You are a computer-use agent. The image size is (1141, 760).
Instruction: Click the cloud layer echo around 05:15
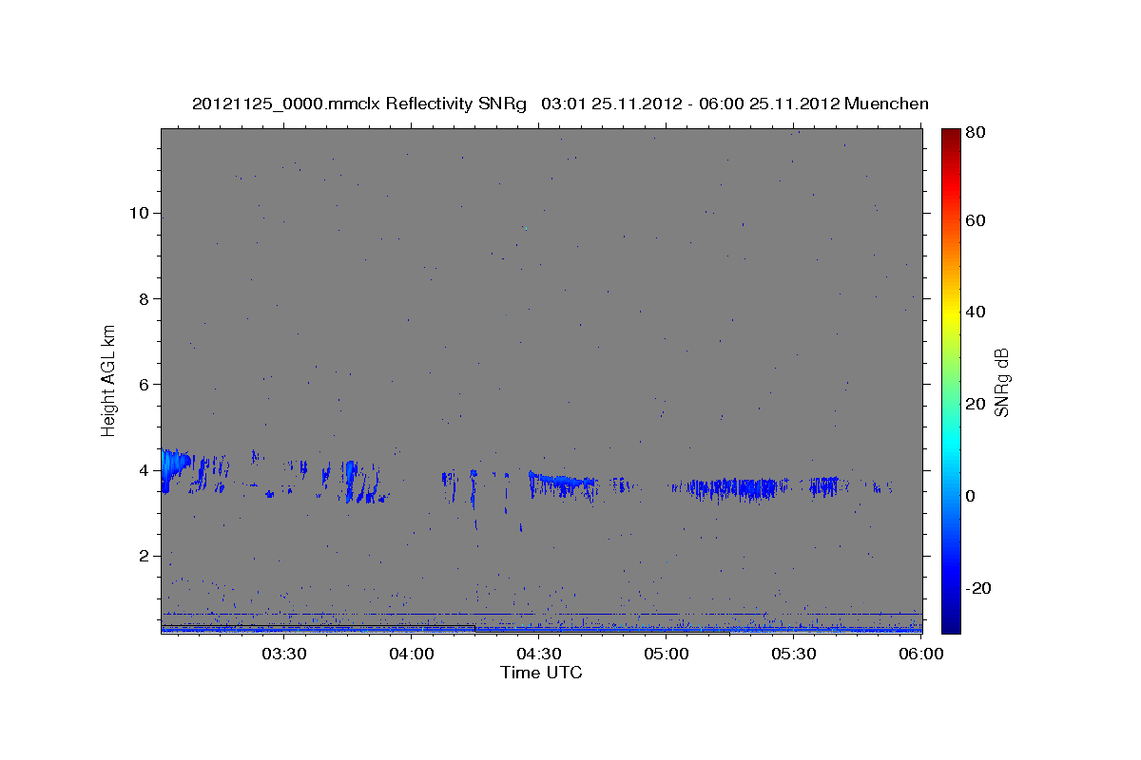coord(731,488)
